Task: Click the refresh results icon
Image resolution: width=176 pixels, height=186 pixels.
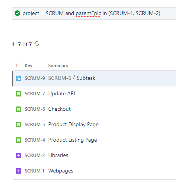Action: 37,44
